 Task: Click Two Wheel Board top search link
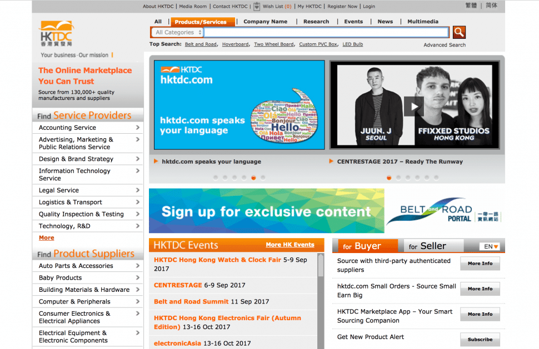point(273,44)
